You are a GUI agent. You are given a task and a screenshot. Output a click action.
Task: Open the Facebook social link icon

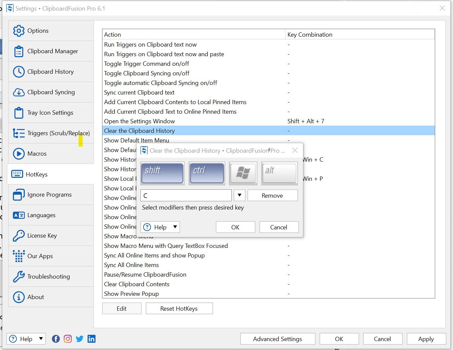(x=56, y=339)
